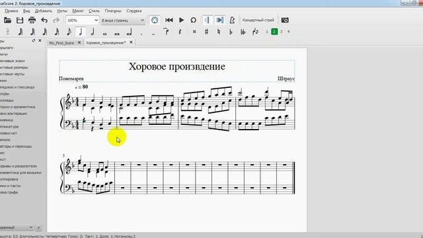Undock the palettes panel
Screen dimensions: 423x238
coord(34,40)
